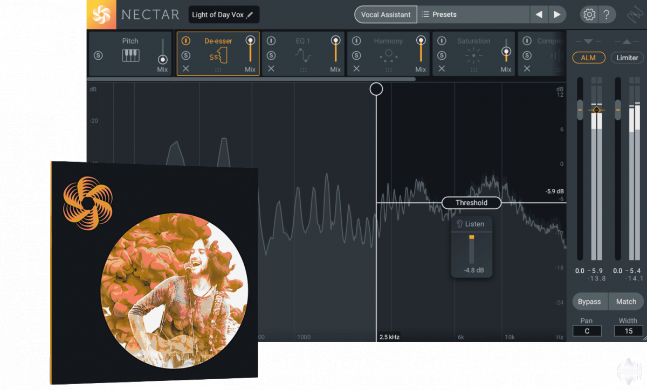
Task: Solo the EQ 1 module
Action: point(271,55)
